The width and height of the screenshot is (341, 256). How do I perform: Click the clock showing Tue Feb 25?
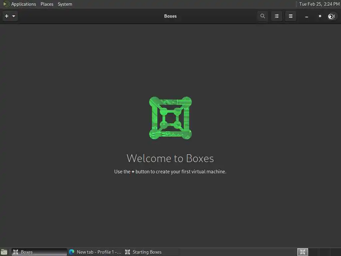[319, 4]
